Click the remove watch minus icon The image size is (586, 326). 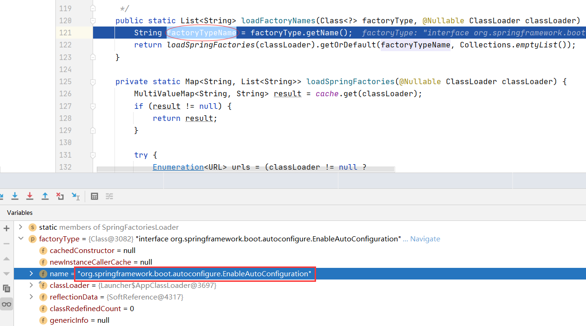pyautogui.click(x=7, y=243)
